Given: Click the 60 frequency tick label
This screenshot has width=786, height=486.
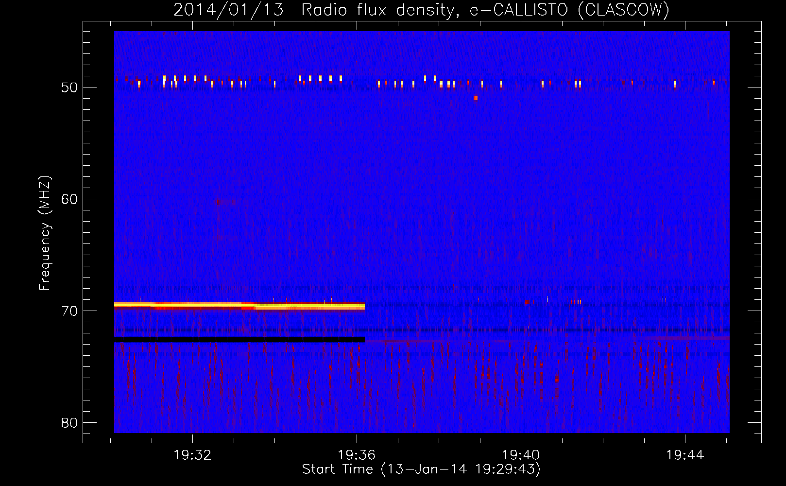Looking at the screenshot, I should click(69, 199).
